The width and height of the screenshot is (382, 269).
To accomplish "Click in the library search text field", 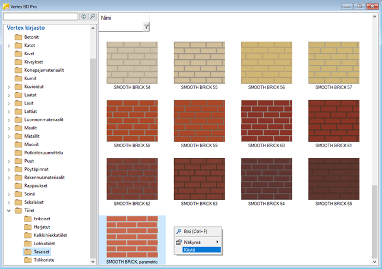I will 40,17.
